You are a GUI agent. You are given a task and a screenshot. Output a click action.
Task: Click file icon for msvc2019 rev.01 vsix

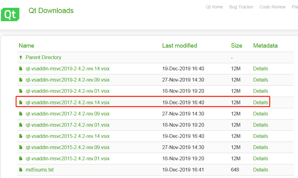(x=21, y=91)
